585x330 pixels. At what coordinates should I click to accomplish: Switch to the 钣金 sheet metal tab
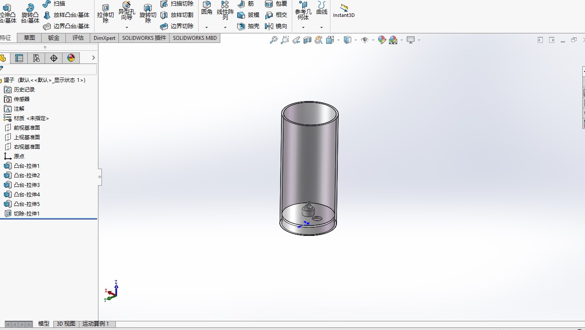tap(54, 38)
